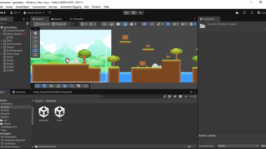Open the Global handle rotation dropdown
Viewport: 266px width, 149px height.
click(x=59, y=24)
